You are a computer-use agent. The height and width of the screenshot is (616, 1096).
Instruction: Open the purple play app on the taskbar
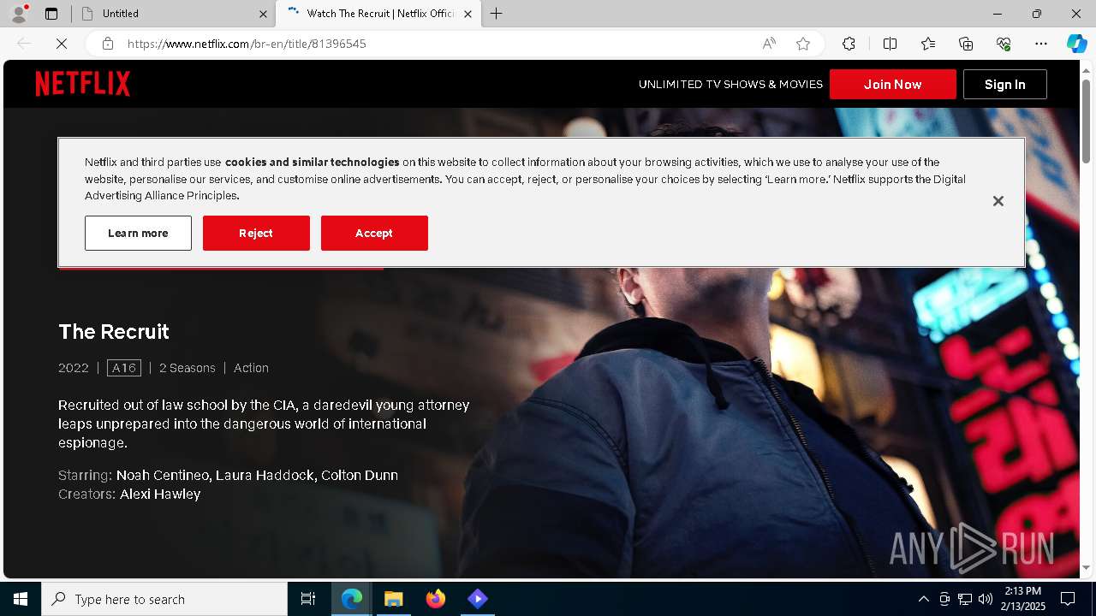pyautogui.click(x=478, y=599)
